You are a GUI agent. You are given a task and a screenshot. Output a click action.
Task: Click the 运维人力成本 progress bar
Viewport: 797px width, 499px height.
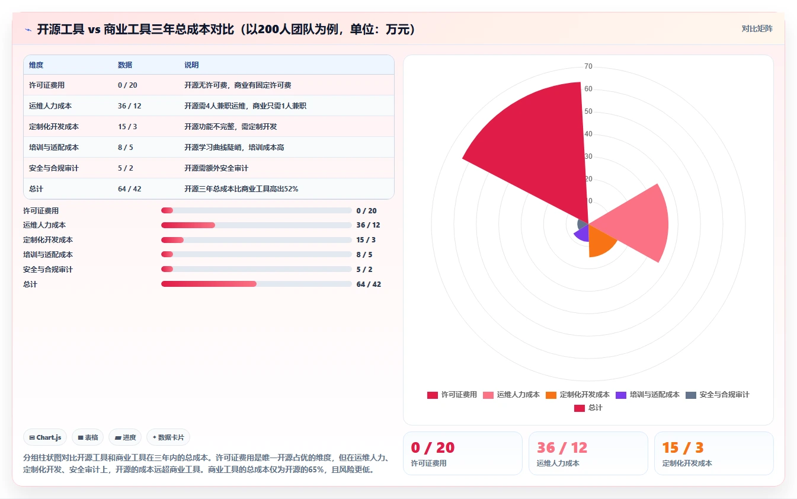pyautogui.click(x=256, y=225)
